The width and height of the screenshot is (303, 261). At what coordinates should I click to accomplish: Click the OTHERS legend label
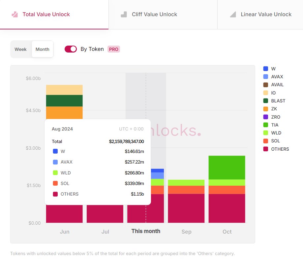point(280,149)
